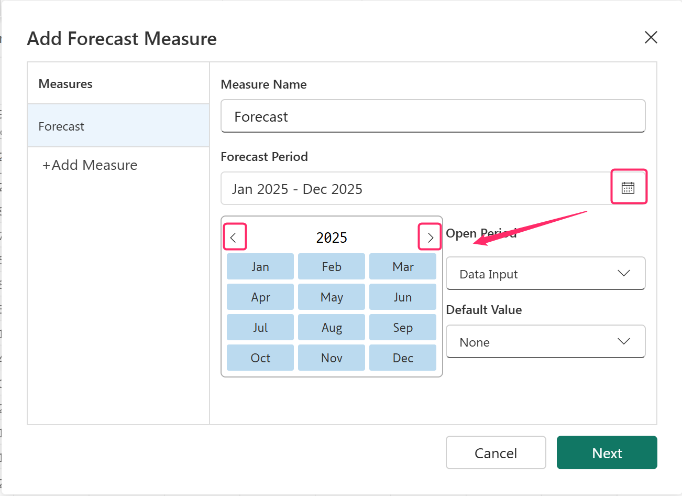The image size is (682, 496).
Task: Expand the Data Input dropdown
Action: (545, 274)
